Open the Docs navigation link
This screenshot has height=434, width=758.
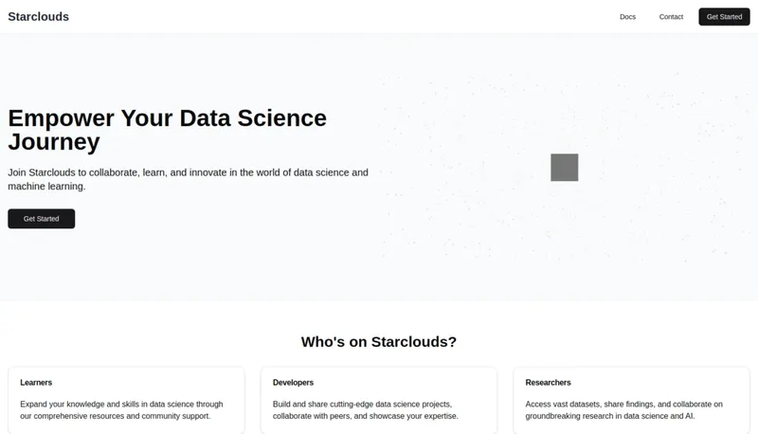pyautogui.click(x=627, y=17)
